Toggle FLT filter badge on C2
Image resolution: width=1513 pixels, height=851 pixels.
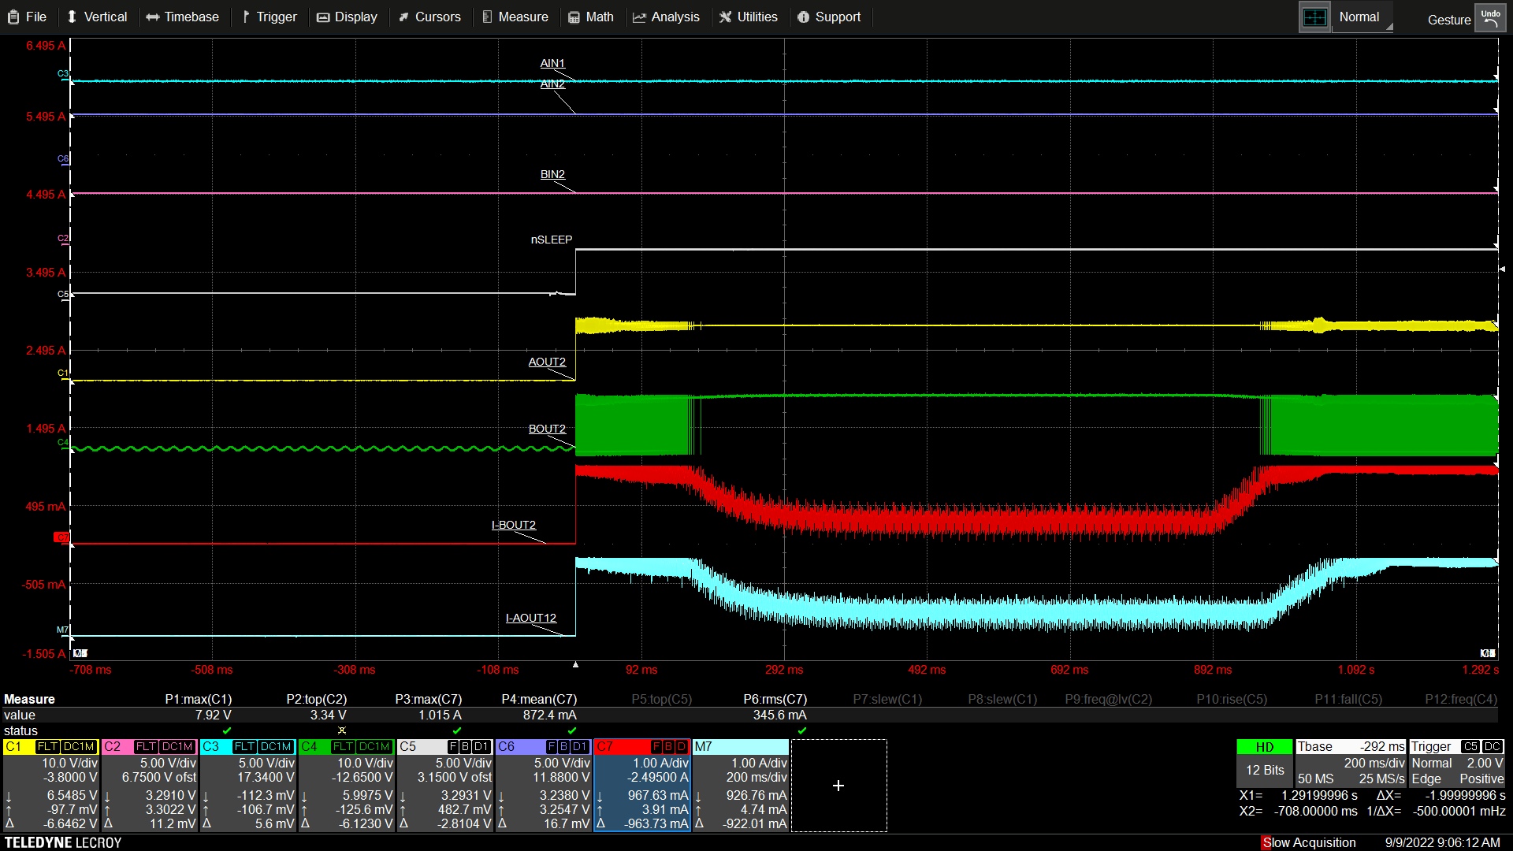click(x=146, y=746)
